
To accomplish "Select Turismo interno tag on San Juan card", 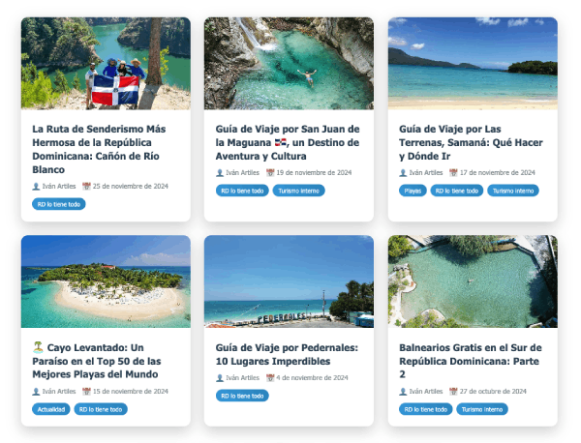I will tap(298, 191).
